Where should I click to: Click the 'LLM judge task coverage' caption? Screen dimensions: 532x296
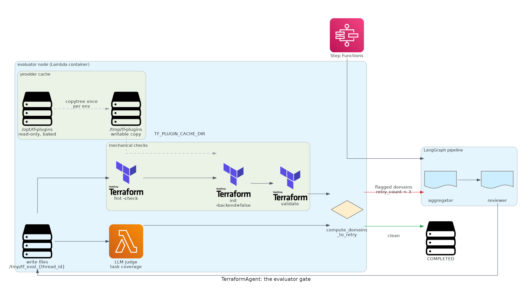point(126,264)
